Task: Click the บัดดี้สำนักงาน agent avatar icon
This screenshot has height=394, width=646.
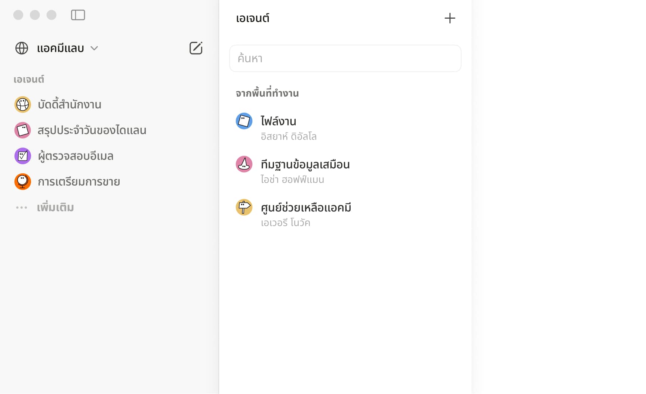Action: click(22, 105)
